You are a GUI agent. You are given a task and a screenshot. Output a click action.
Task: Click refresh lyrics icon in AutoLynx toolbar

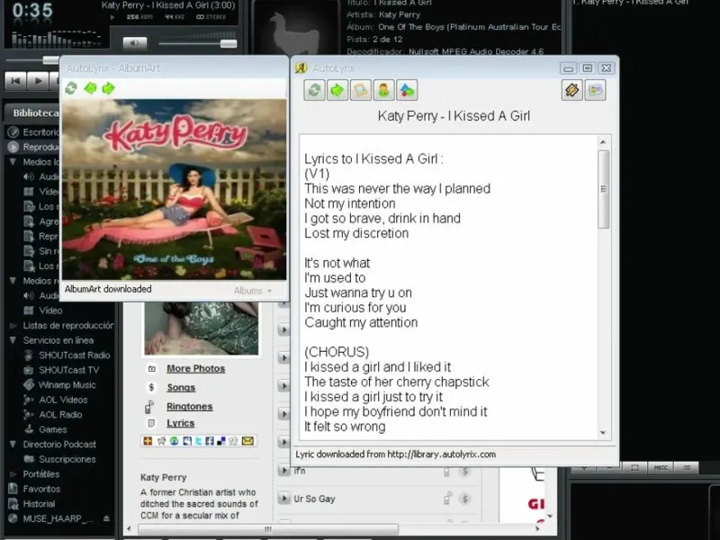pyautogui.click(x=314, y=90)
